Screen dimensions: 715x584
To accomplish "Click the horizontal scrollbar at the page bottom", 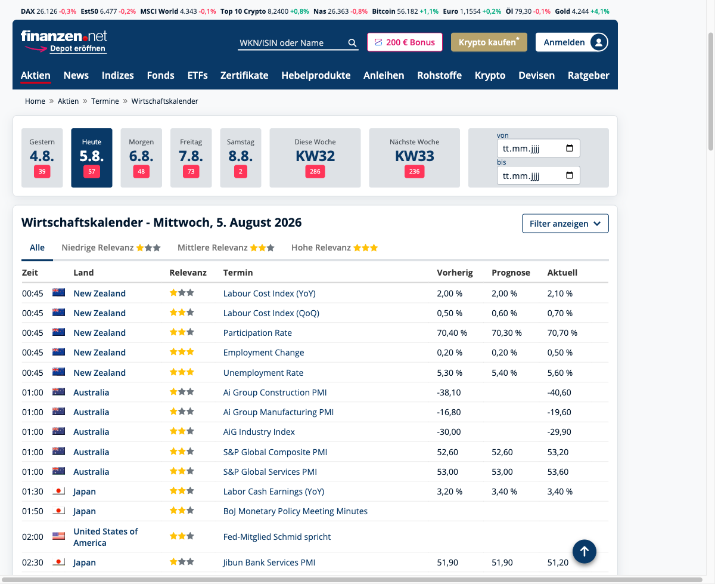I will 352,580.
